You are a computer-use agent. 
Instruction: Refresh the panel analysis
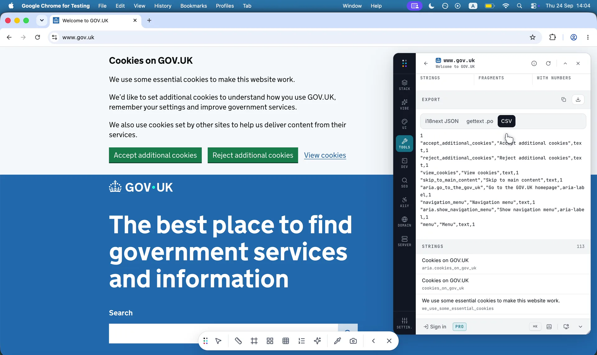point(548,63)
